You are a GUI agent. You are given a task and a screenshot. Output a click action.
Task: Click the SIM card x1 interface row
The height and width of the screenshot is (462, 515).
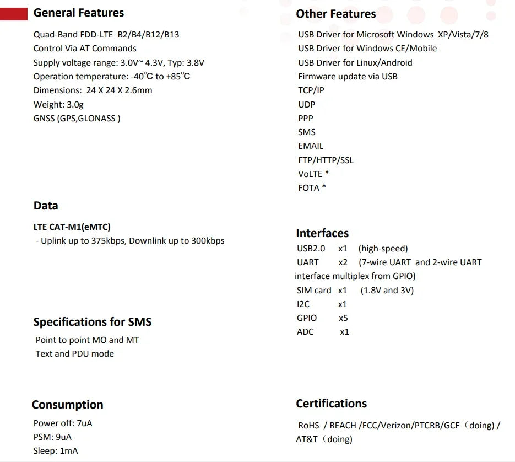tap(355, 291)
